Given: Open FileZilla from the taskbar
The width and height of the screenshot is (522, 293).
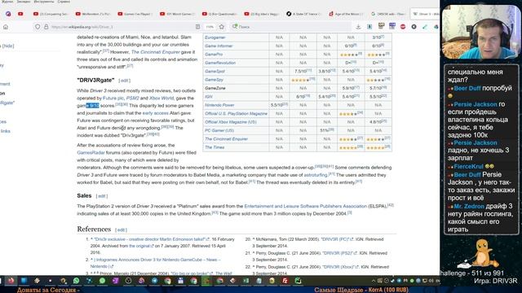Looking at the screenshot, I should point(285,281).
